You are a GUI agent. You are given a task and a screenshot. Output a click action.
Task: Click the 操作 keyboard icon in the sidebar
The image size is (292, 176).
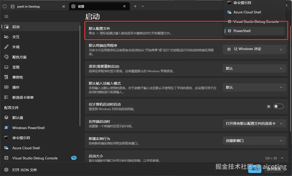(x=6, y=87)
